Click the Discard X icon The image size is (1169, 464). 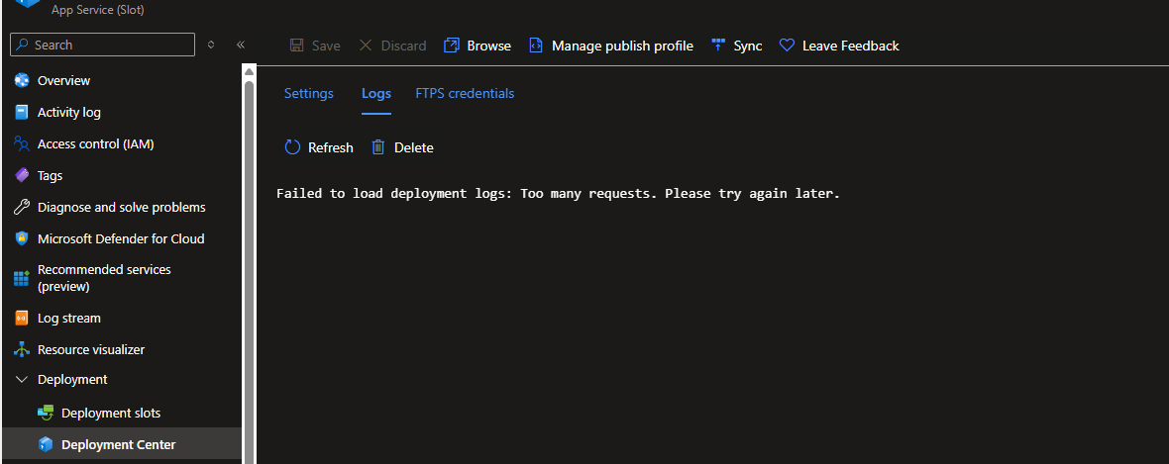pos(366,46)
